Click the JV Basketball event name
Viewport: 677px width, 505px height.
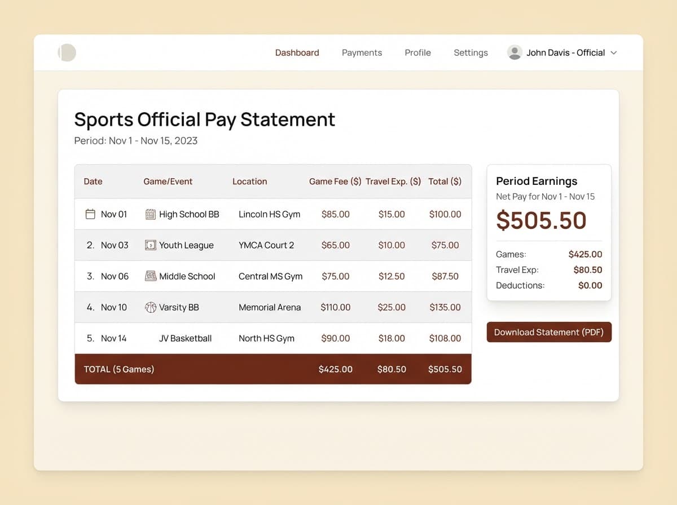click(185, 338)
